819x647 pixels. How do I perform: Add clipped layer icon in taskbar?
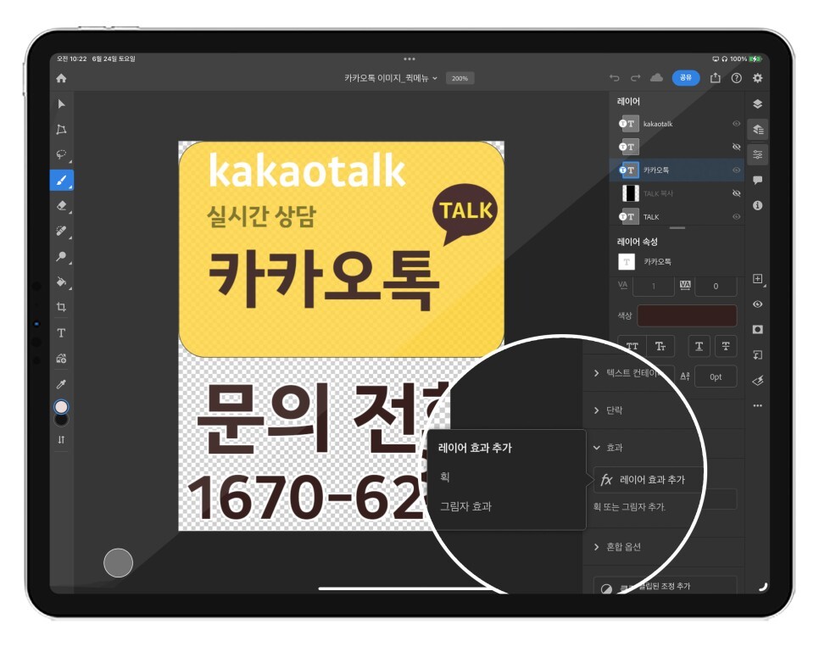(x=757, y=354)
